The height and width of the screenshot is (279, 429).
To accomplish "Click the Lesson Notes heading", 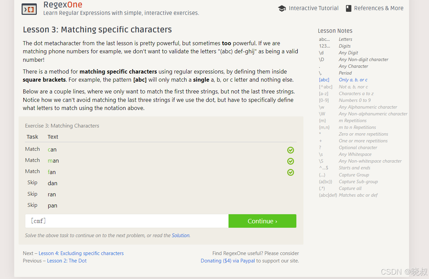I will coord(335,31).
